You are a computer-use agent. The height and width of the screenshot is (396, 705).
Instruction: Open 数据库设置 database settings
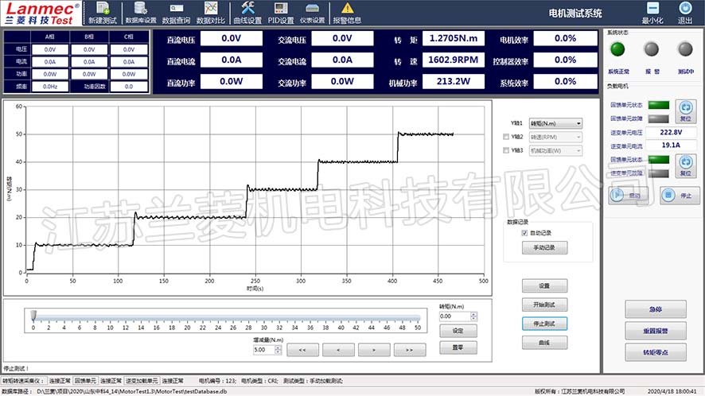tap(141, 13)
